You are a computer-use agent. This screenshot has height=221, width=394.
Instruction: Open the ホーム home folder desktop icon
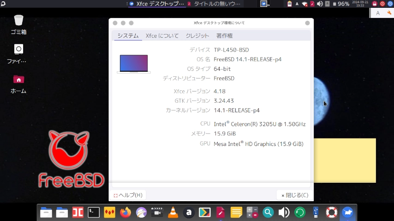tap(18, 84)
